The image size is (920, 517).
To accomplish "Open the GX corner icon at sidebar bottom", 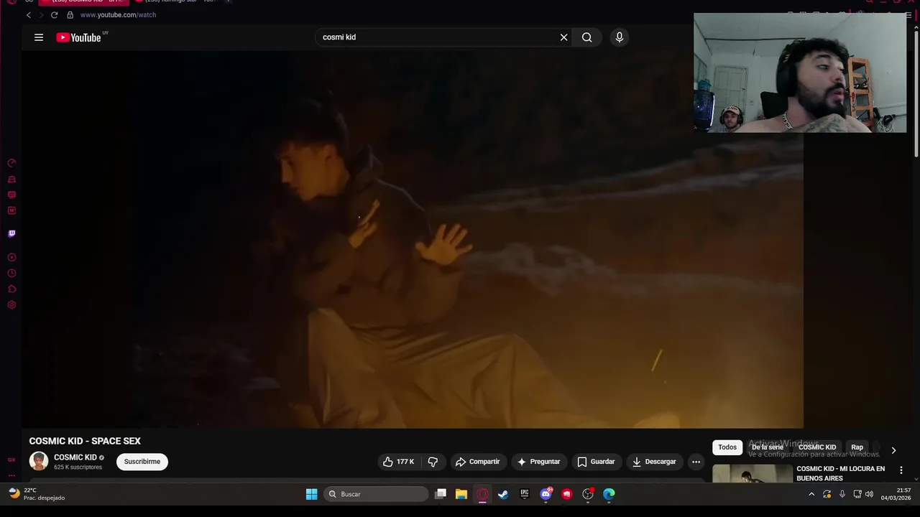I will pos(11,460).
